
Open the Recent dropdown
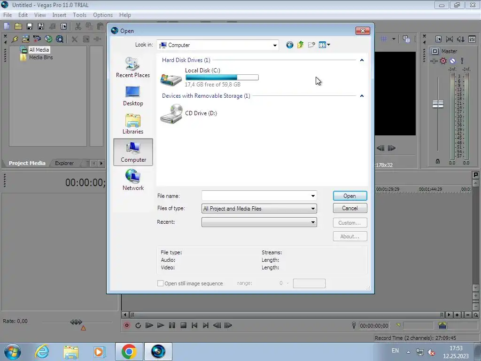coord(259,222)
